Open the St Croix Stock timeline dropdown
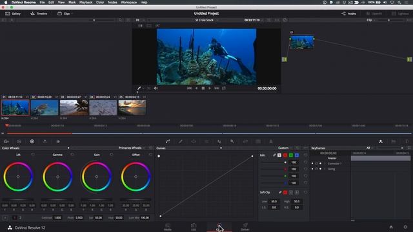The image size is (413, 232). tap(206, 20)
